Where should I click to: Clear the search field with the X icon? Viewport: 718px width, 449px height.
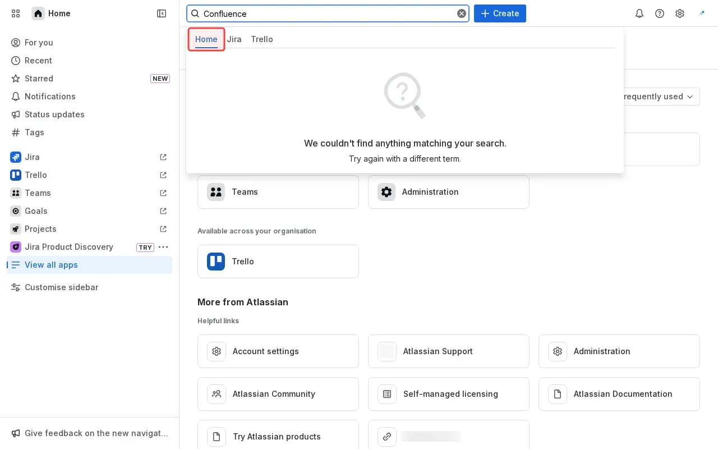(461, 13)
